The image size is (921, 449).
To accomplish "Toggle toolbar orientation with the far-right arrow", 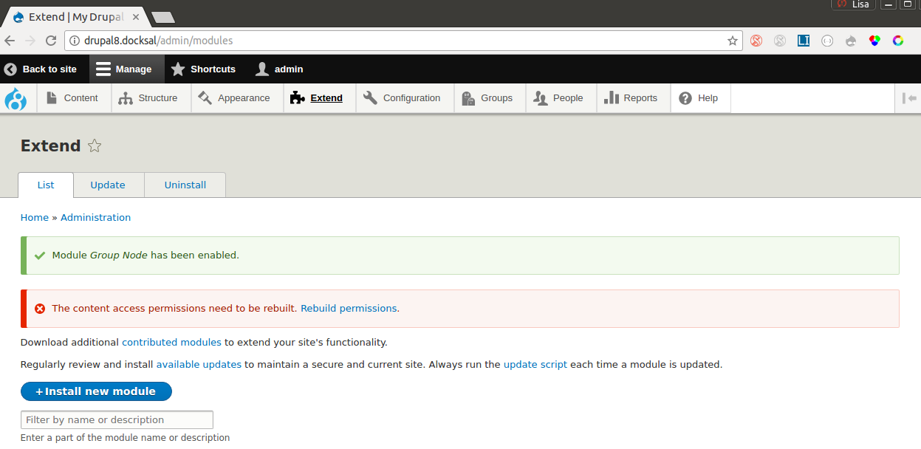I will coord(911,97).
